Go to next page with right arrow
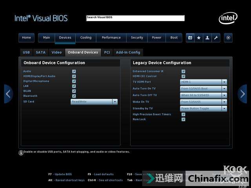 click(x=242, y=94)
